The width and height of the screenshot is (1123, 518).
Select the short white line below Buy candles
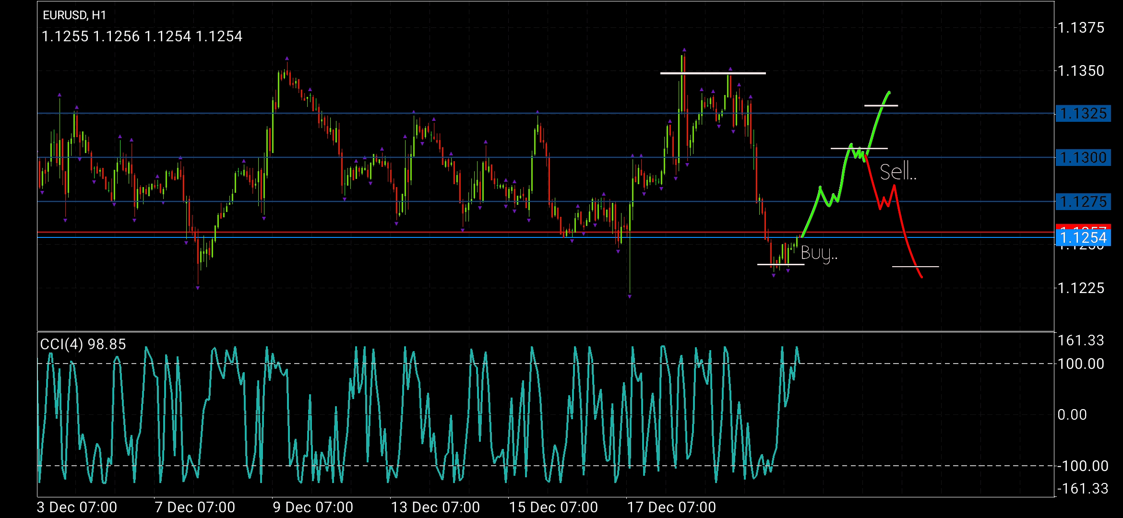[x=780, y=264]
